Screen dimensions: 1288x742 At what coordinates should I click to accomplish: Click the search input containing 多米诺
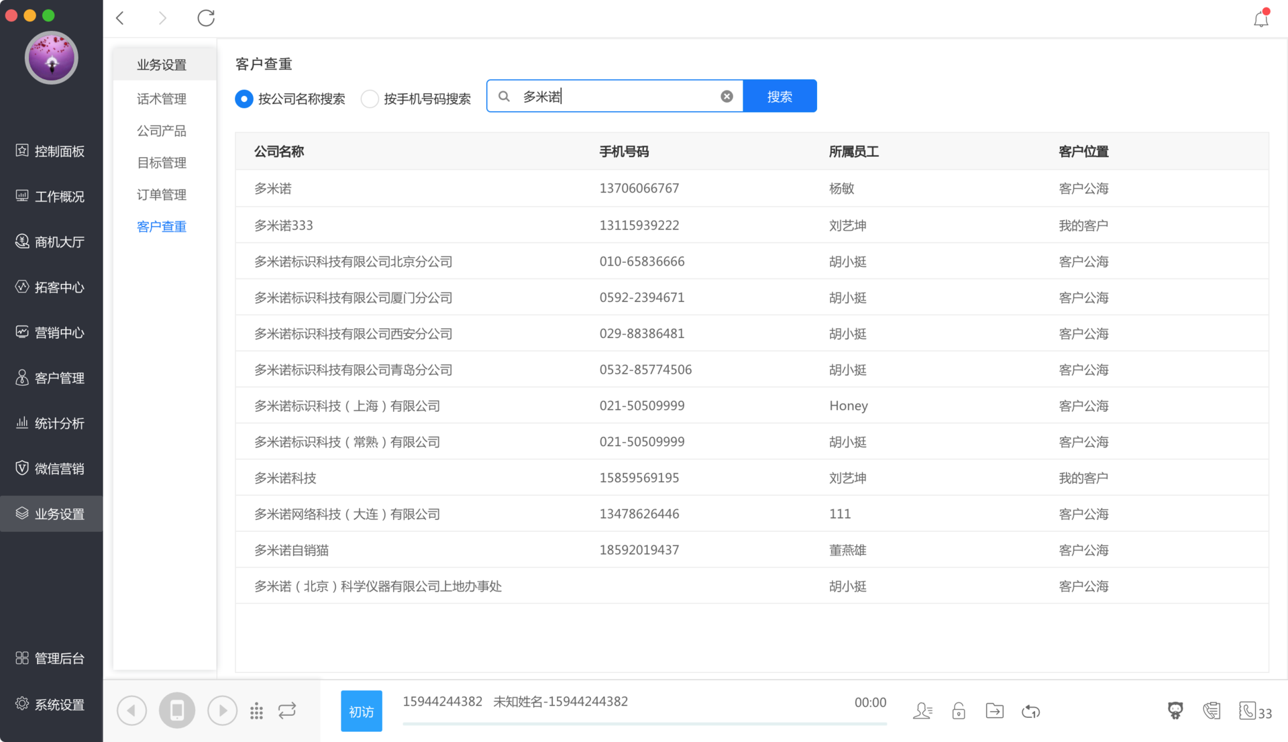click(x=616, y=97)
